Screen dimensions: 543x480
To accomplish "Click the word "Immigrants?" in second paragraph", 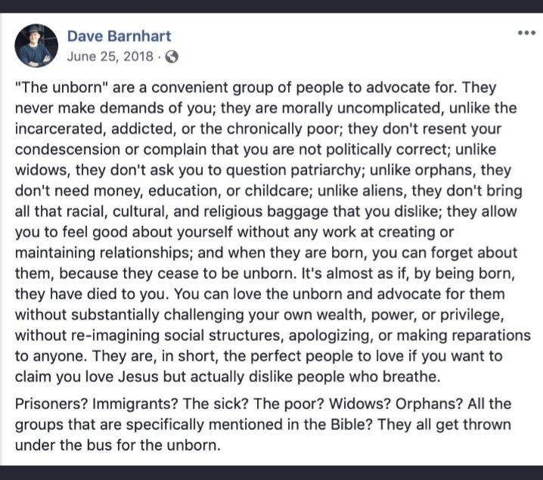I will click(x=135, y=404).
